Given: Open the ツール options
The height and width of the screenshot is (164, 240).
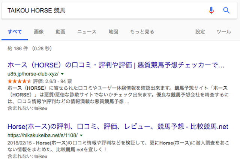Looking at the screenshot, I should (223, 32).
